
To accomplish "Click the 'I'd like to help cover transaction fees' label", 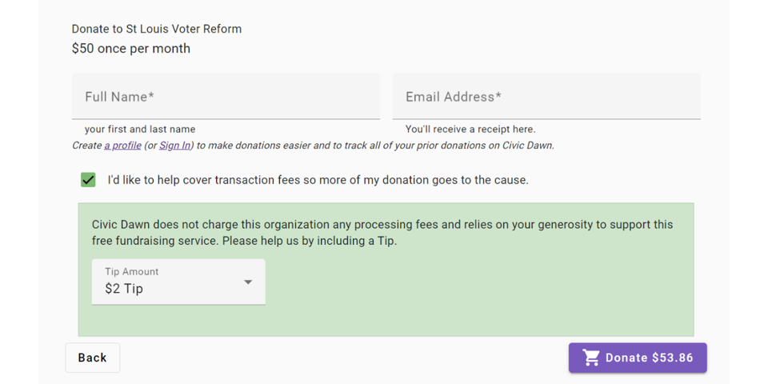I will coord(318,180).
